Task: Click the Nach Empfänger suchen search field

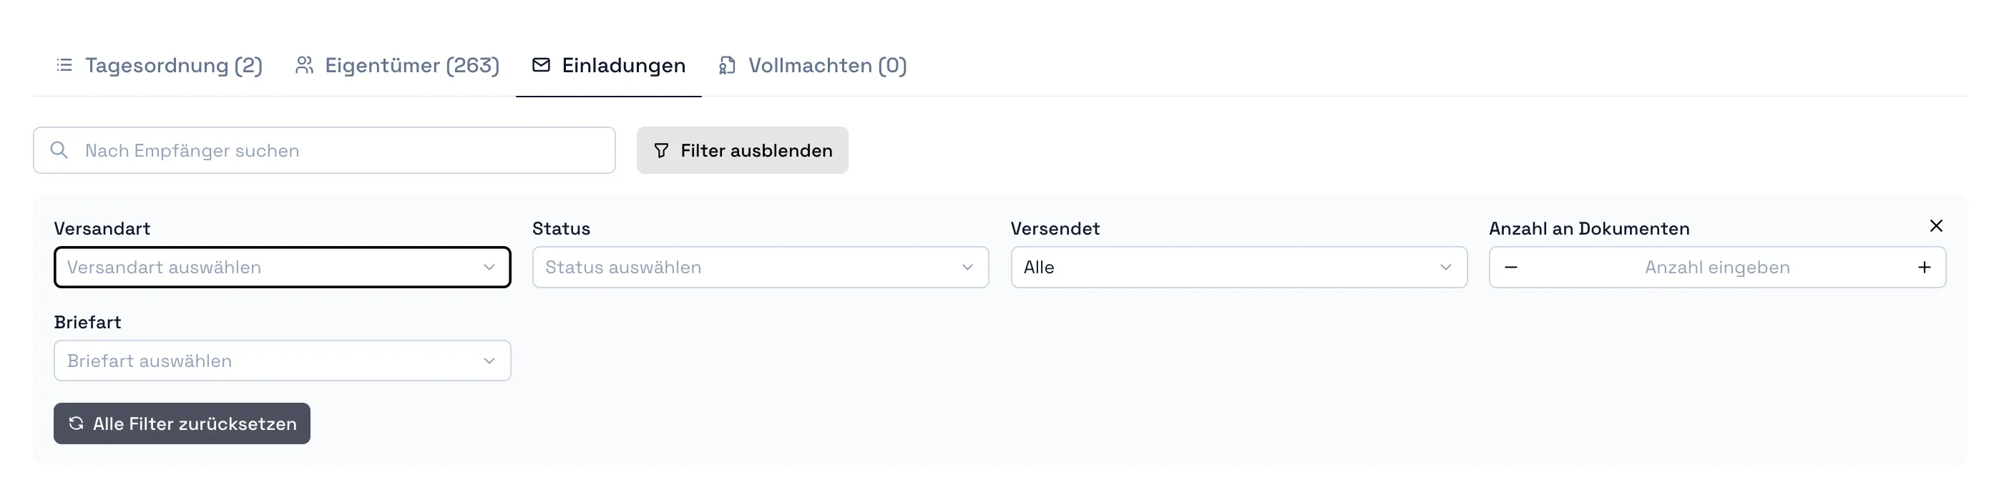Action: coord(324,150)
